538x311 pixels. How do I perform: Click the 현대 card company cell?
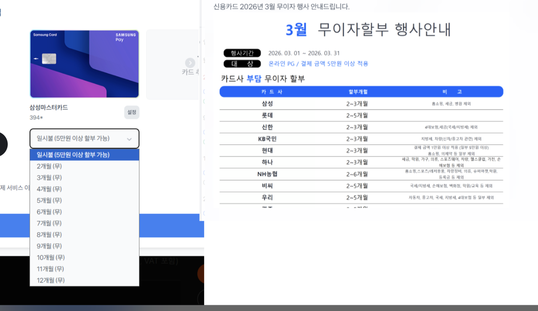(x=267, y=151)
